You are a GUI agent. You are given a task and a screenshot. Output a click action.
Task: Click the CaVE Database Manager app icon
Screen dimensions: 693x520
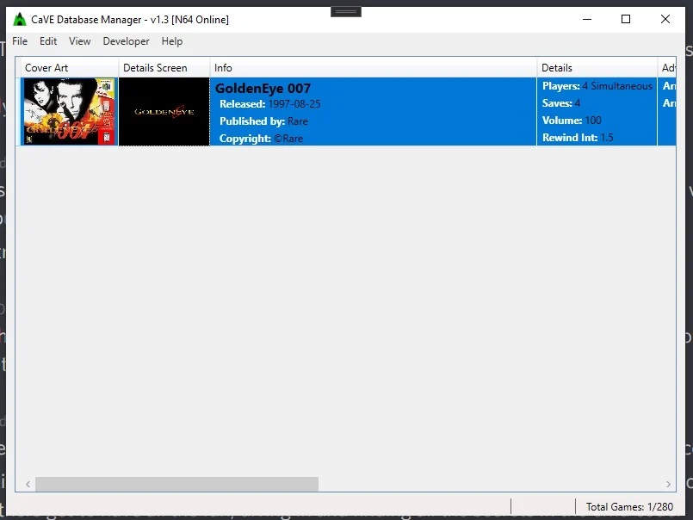pyautogui.click(x=20, y=20)
